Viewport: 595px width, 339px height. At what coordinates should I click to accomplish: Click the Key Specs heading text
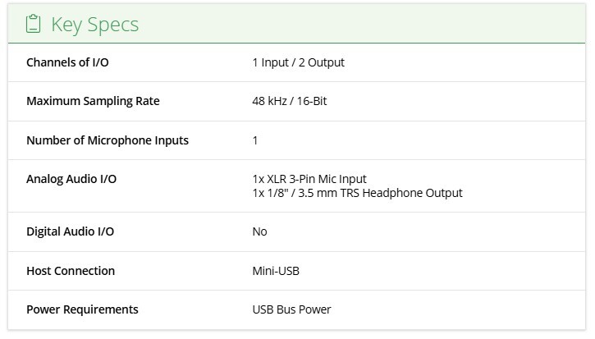pos(94,25)
